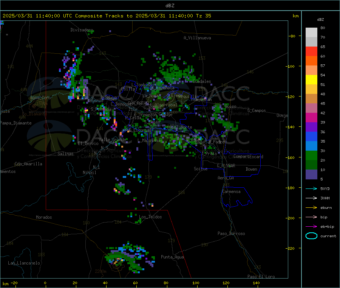Select the yellow 51-54 dBZ swatch
This screenshot has height=288, width=340.
(x=311, y=80)
